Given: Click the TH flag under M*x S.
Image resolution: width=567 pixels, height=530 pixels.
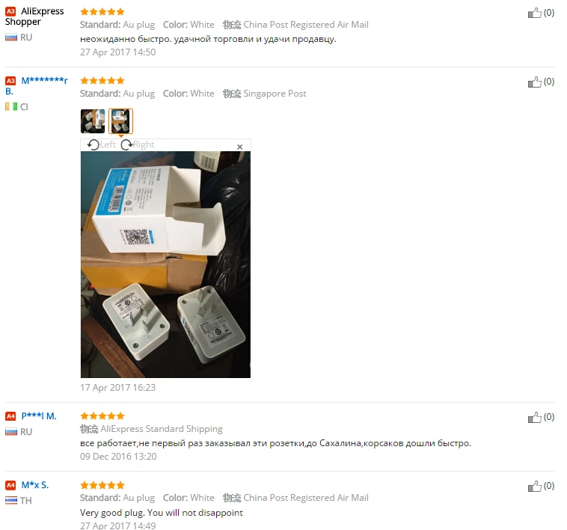Looking at the screenshot, I should pyautogui.click(x=11, y=501).
